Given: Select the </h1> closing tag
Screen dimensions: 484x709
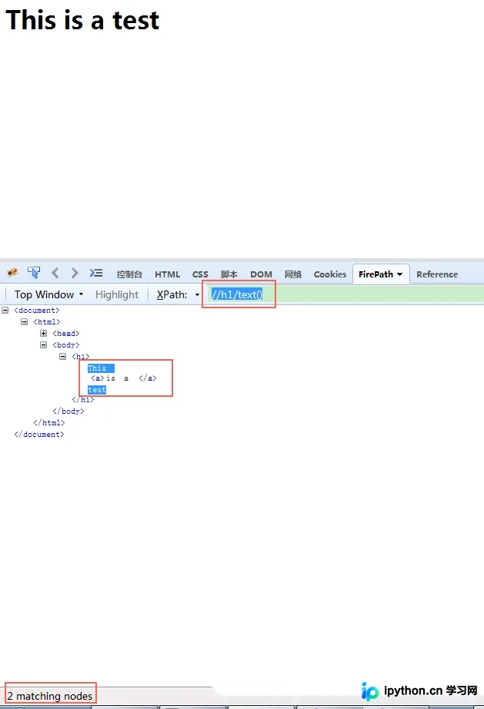Looking at the screenshot, I should 82,400.
